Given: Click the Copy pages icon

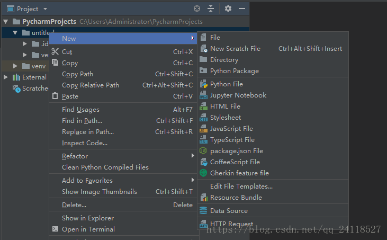Looking at the screenshot, I should (x=55, y=62).
